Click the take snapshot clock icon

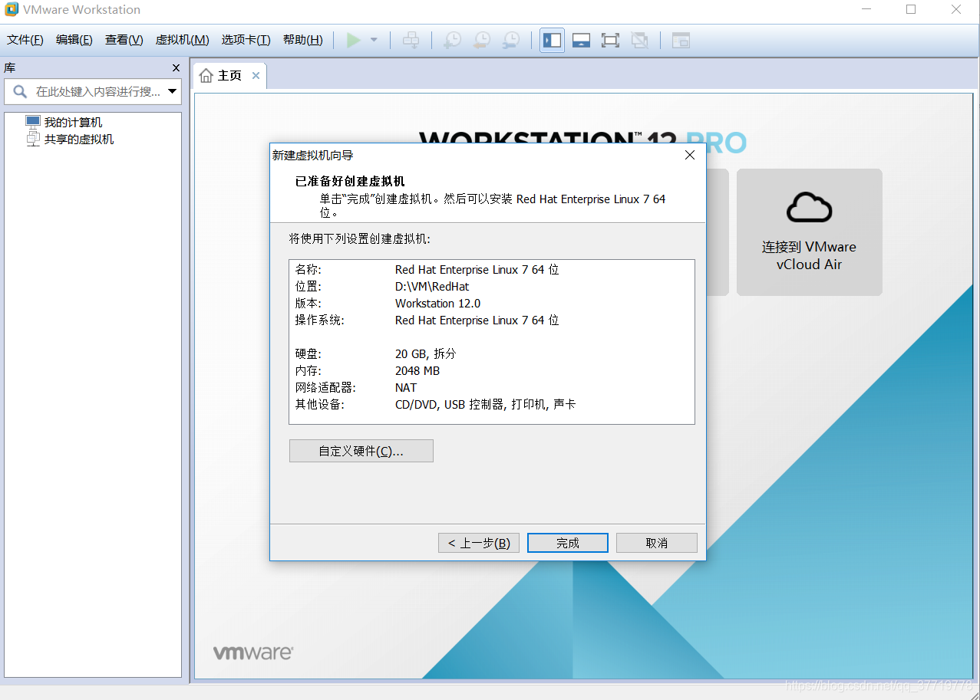(453, 40)
